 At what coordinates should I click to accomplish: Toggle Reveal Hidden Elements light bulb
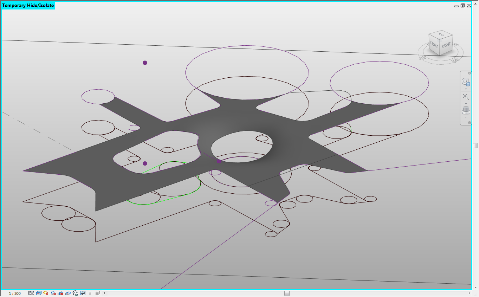90,293
